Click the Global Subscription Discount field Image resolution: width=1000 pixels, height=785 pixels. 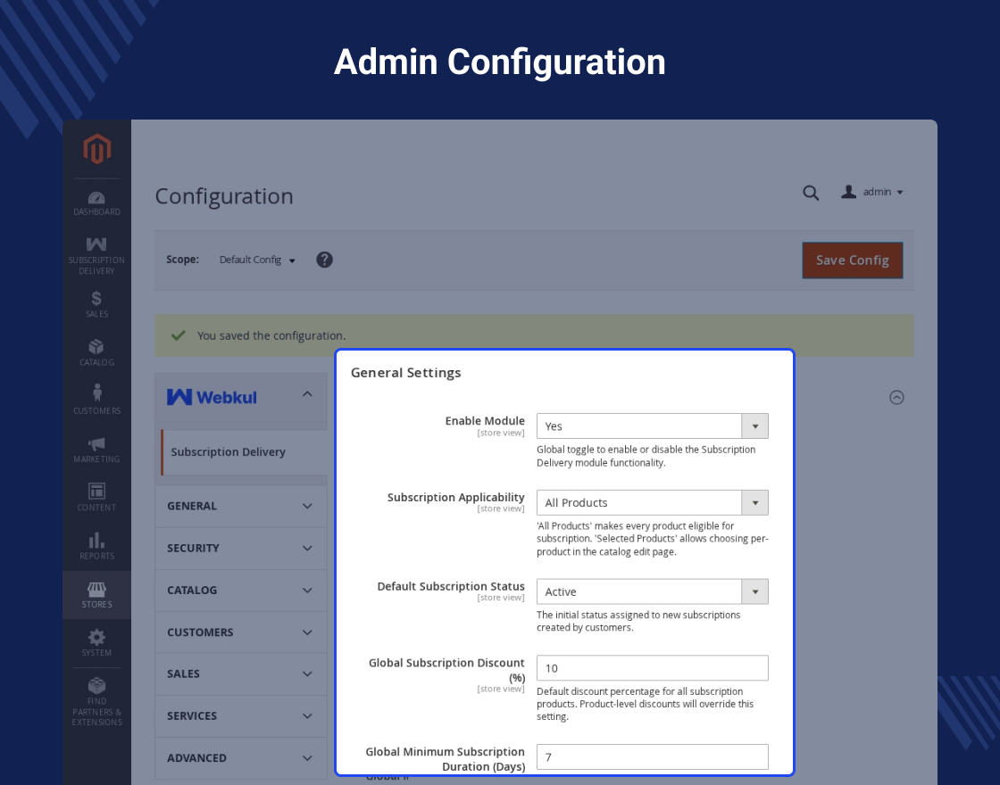653,668
